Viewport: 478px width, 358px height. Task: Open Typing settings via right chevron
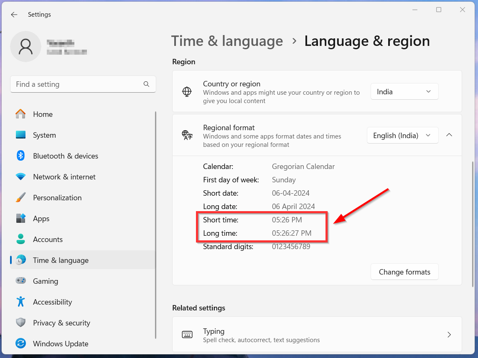point(449,335)
